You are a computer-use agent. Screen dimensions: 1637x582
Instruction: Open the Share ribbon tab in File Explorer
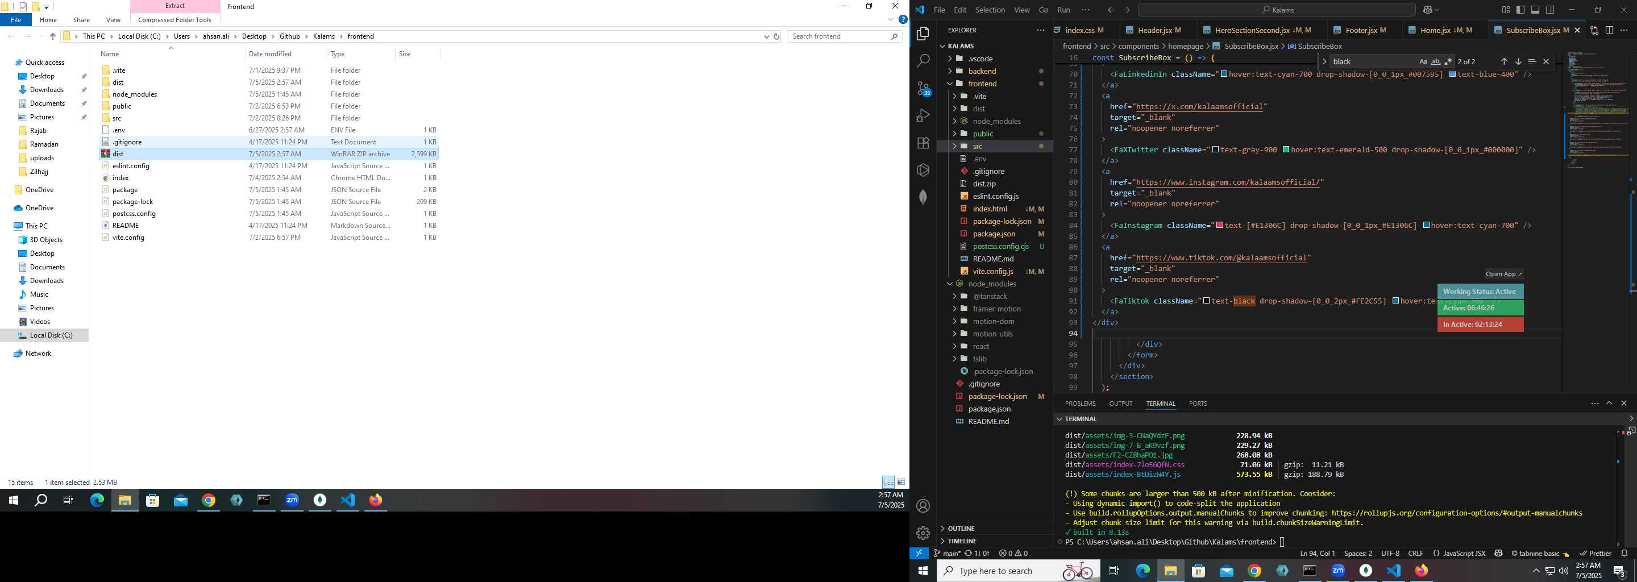(81, 20)
